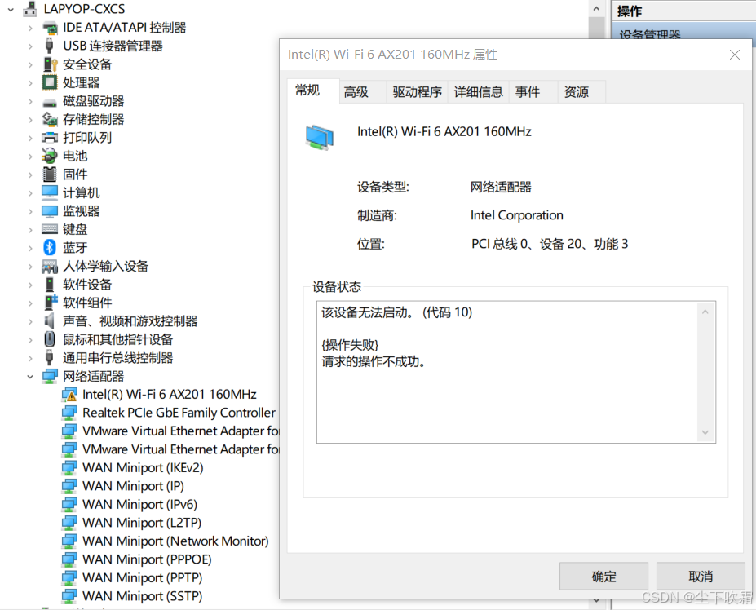Click the 声音、视频和游戏控制器 speaker icon
Viewport: 756px width, 610px height.
(49, 320)
